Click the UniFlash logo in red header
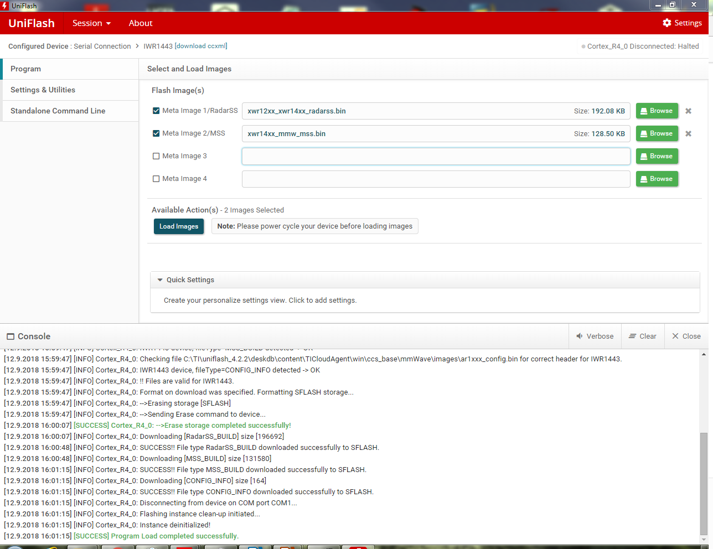713x549 pixels. pos(32,23)
